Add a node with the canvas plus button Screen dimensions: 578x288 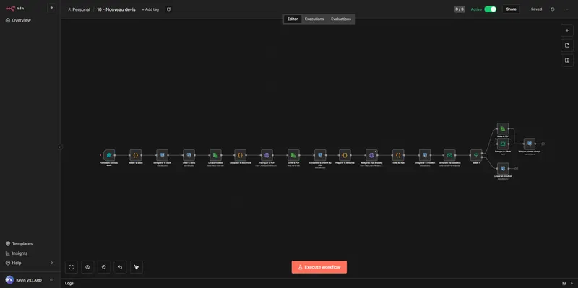coord(567,30)
